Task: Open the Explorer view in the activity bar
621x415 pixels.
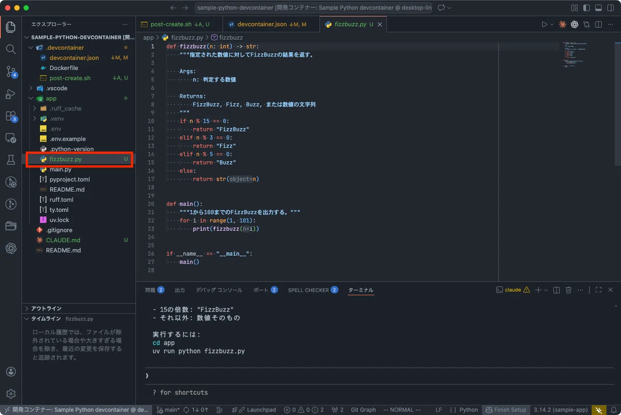Action: (x=10, y=27)
